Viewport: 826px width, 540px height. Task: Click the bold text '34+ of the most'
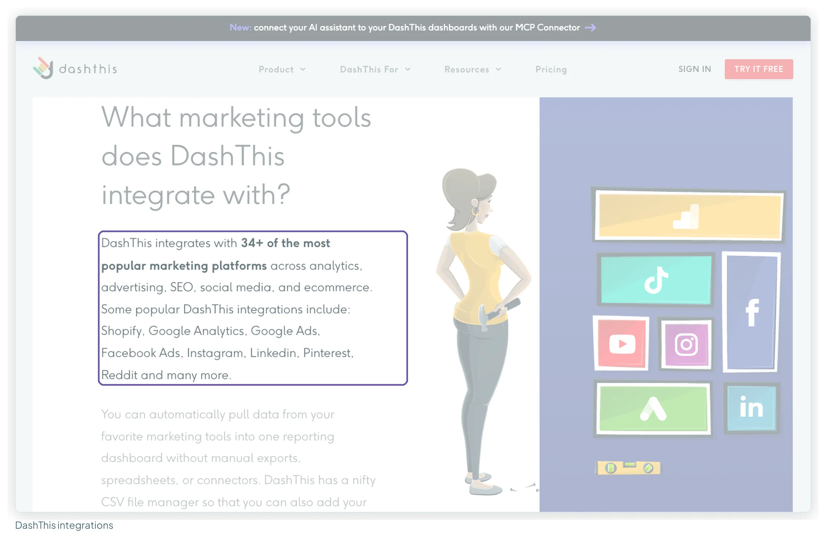(x=285, y=243)
